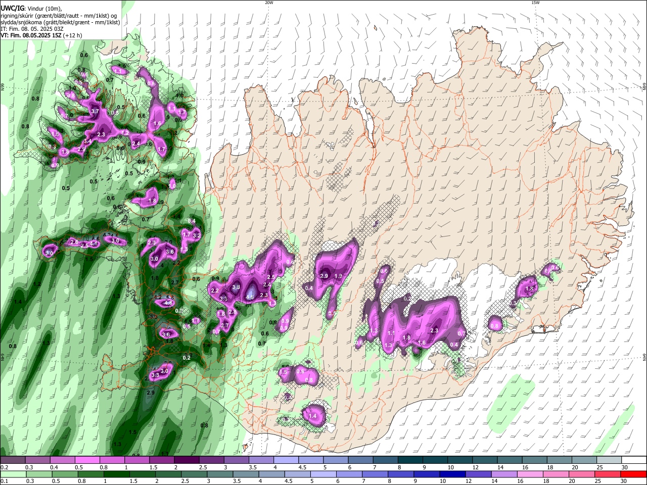Image resolution: width=647 pixels, height=485 pixels.
Task: Select the 'Vindur (10m)' header label
Action: [x=44, y=9]
